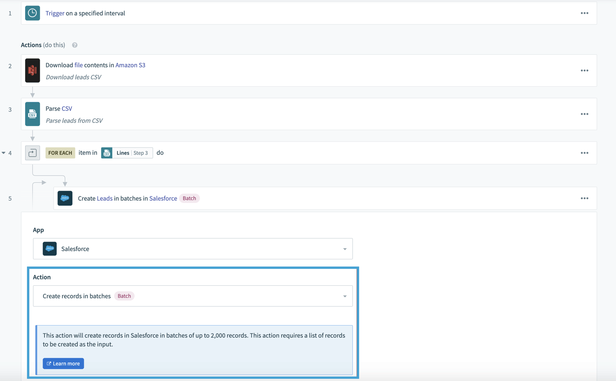The image size is (616, 381).
Task: Click the 'This action will create records' info text
Action: click(194, 340)
